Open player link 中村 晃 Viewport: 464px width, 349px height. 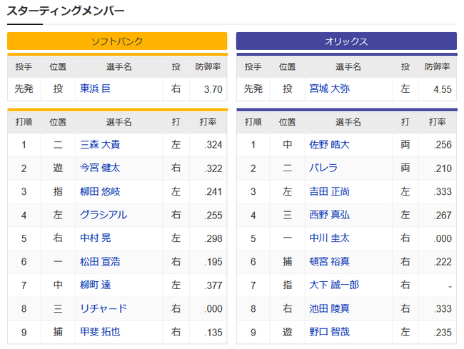pyautogui.click(x=95, y=238)
